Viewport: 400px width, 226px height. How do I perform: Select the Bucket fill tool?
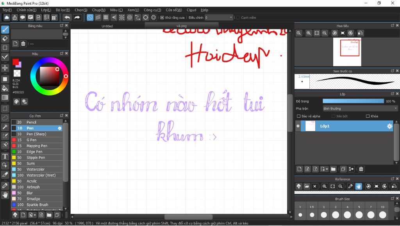(5, 88)
